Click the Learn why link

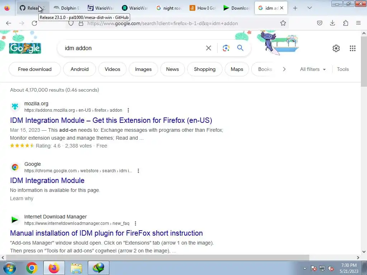tap(22, 198)
